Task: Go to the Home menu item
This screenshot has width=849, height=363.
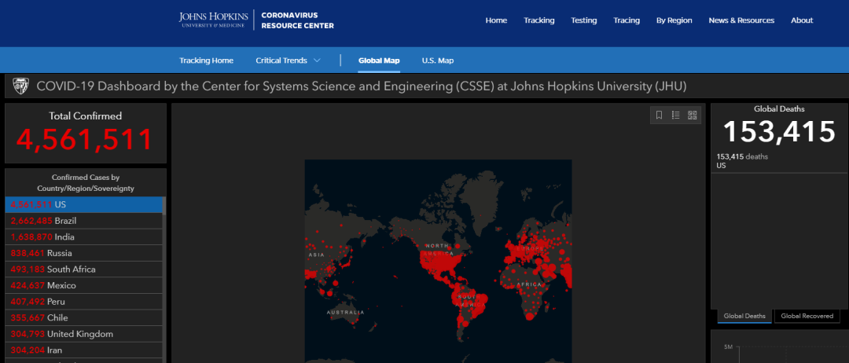Action: coord(496,20)
